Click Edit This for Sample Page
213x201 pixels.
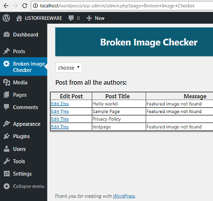[60, 112]
